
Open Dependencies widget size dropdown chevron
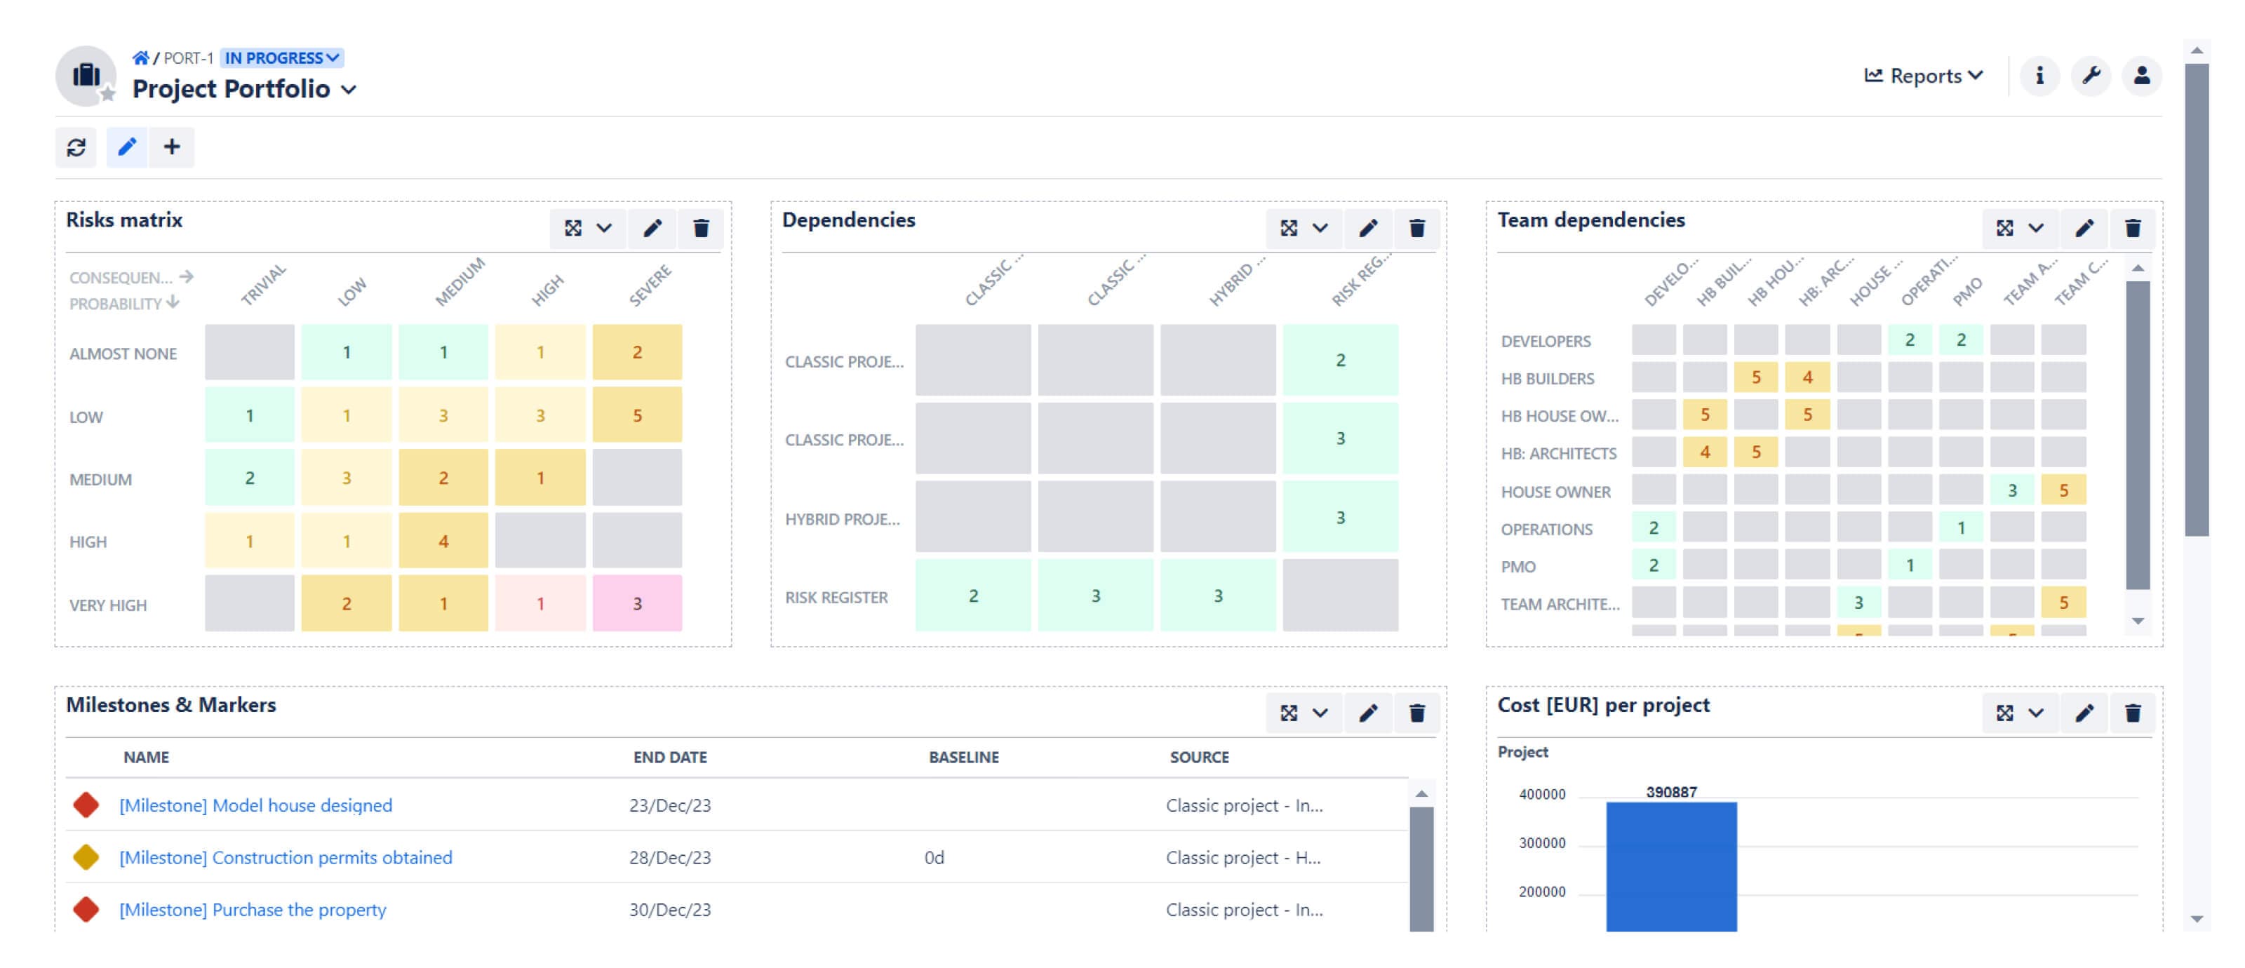pos(1320,228)
